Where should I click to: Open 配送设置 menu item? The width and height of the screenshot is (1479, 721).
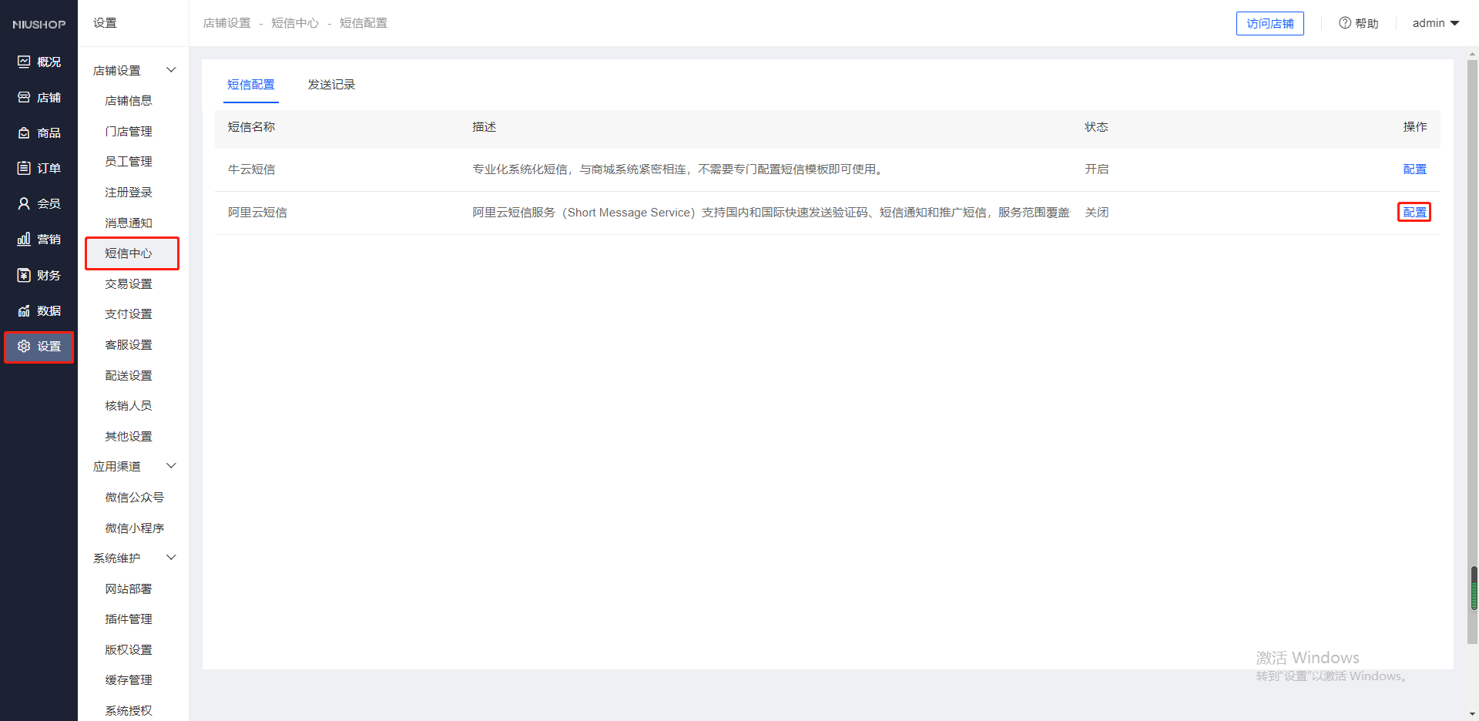(x=129, y=376)
